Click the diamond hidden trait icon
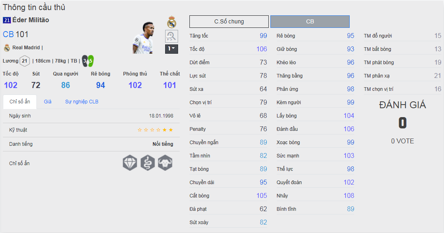444x233 pixels. (x=130, y=163)
